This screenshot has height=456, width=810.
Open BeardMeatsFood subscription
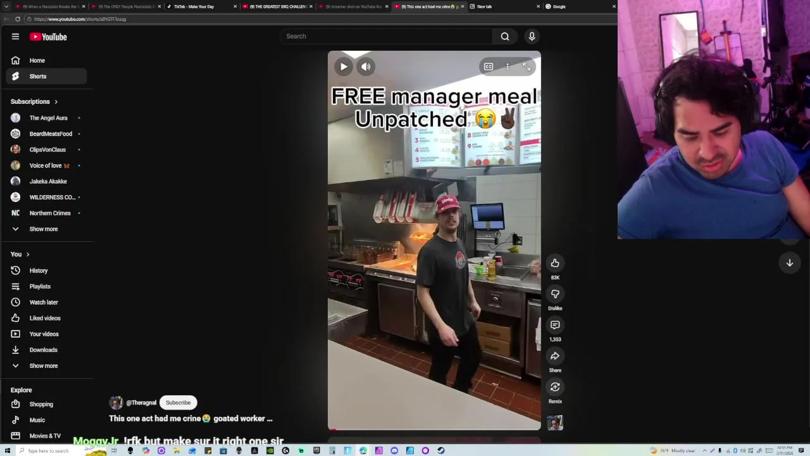tap(46, 134)
